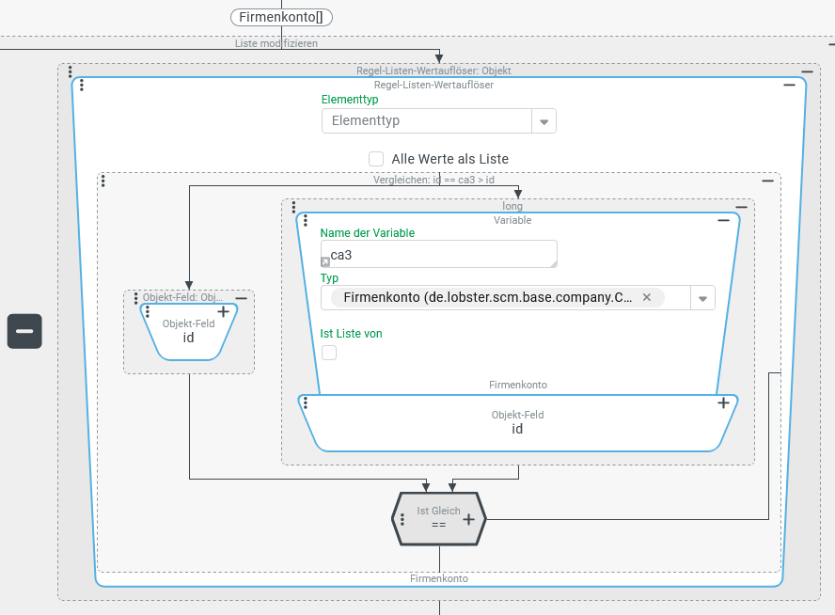The height and width of the screenshot is (615, 835).
Task: Collapse the long container with minus
Action: 741,206
